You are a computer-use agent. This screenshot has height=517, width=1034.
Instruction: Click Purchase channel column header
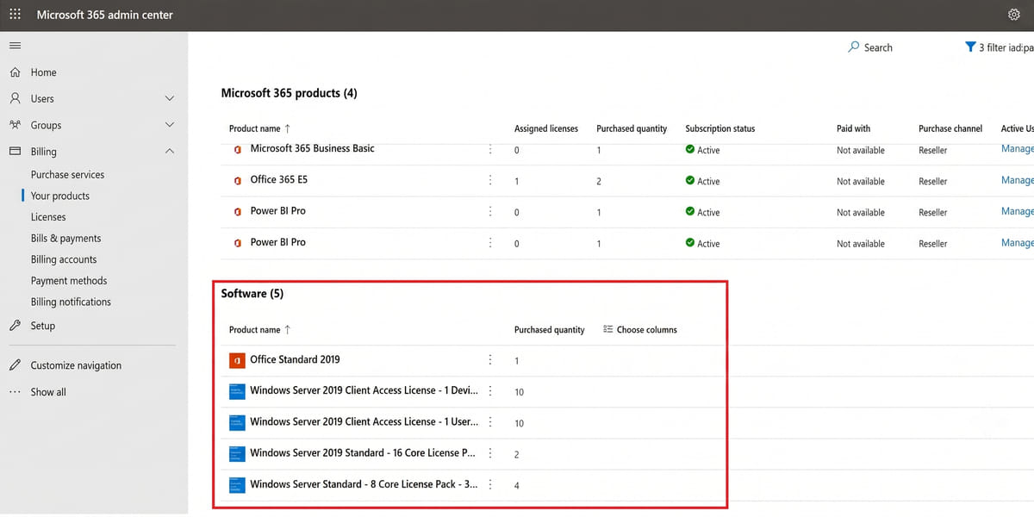[x=950, y=128]
